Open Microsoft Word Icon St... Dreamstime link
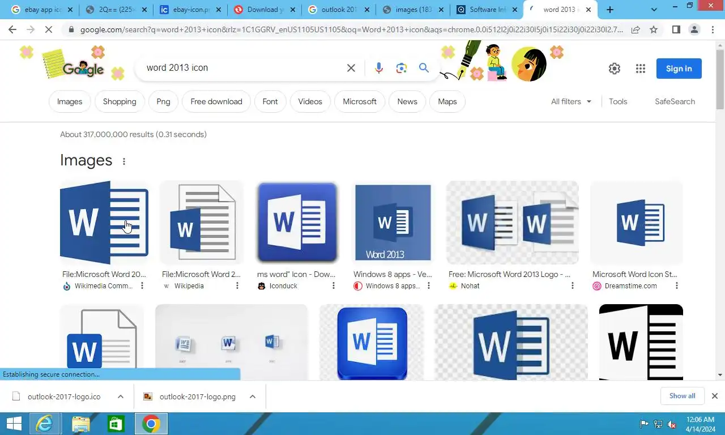Screen dimensions: 725x435 coord(635,274)
